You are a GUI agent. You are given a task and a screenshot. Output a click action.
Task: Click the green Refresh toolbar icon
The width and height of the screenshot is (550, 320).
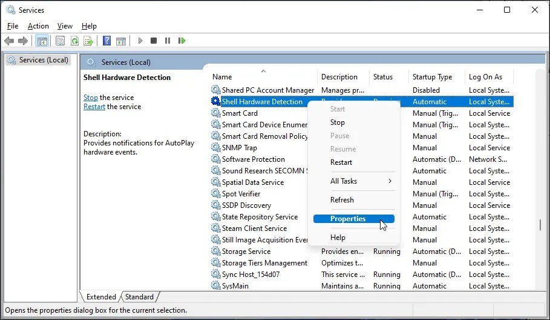pos(74,41)
